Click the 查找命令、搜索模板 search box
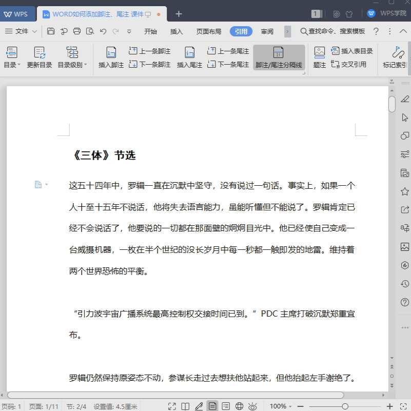This screenshot has width=411, height=411. (332, 31)
